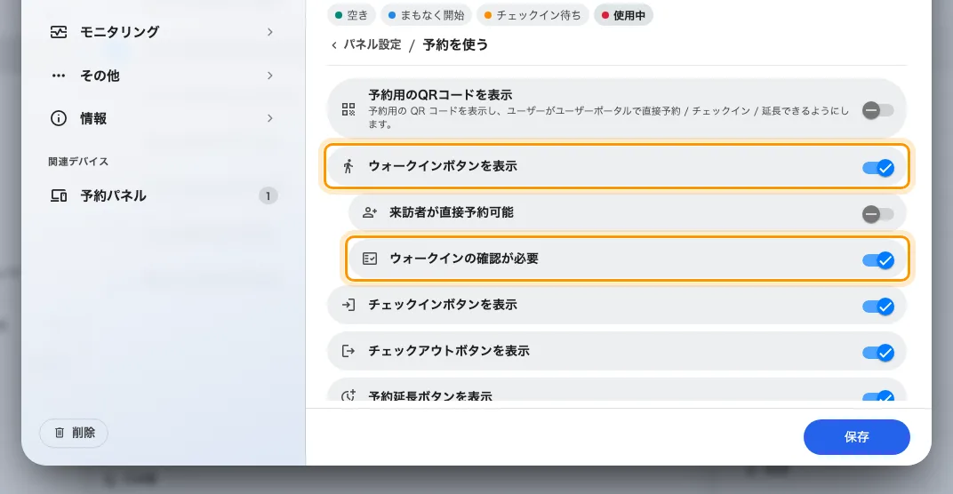This screenshot has height=494, width=953.
Task: Click the three-dots その他 icon
Action: [x=59, y=76]
